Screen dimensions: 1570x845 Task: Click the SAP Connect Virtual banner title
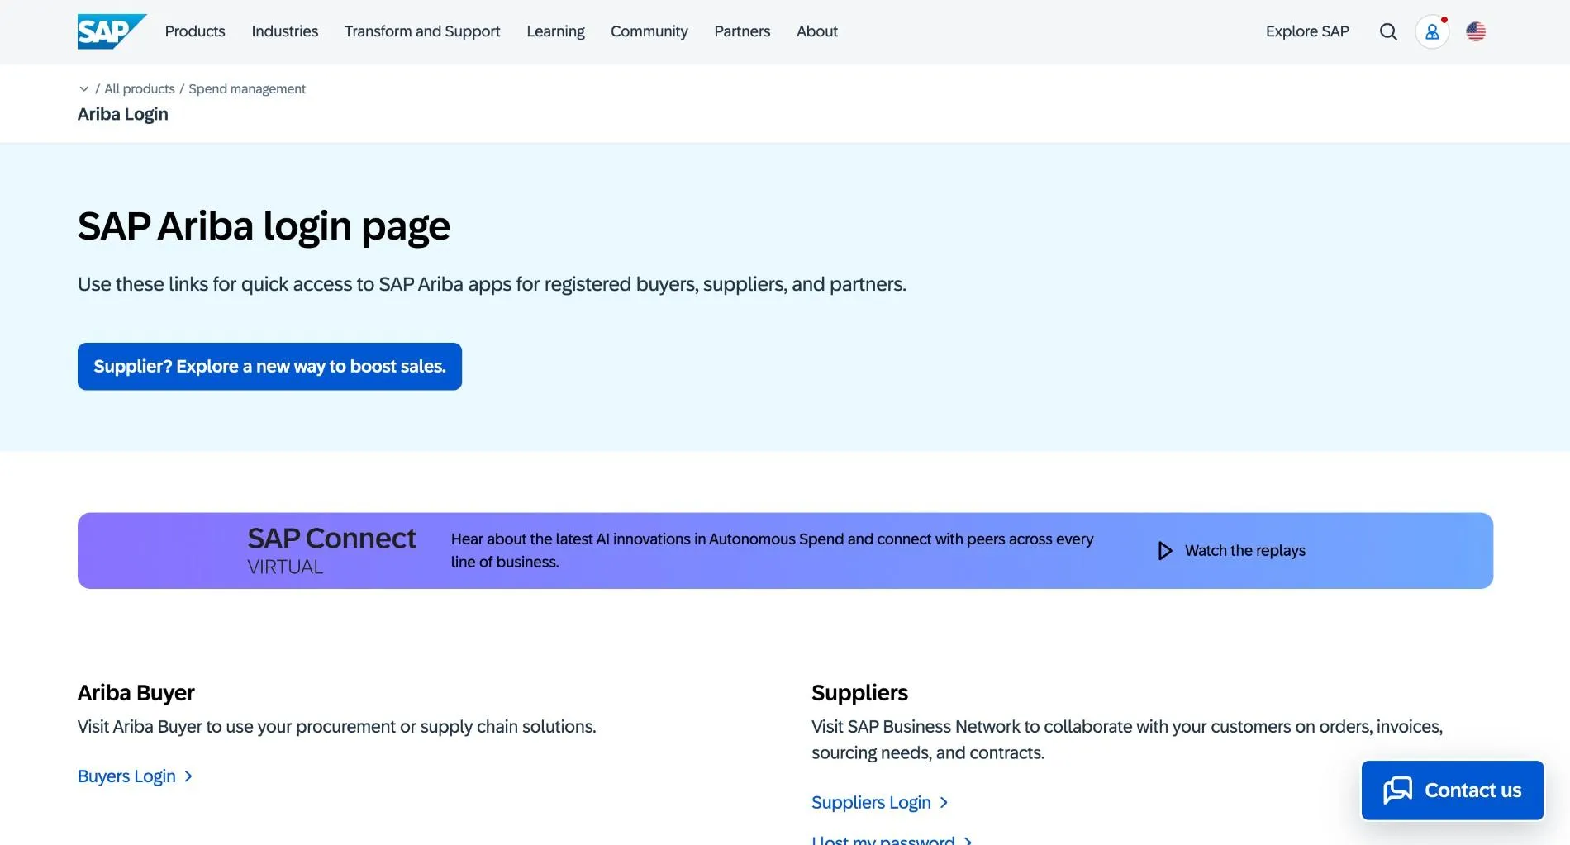(x=332, y=551)
